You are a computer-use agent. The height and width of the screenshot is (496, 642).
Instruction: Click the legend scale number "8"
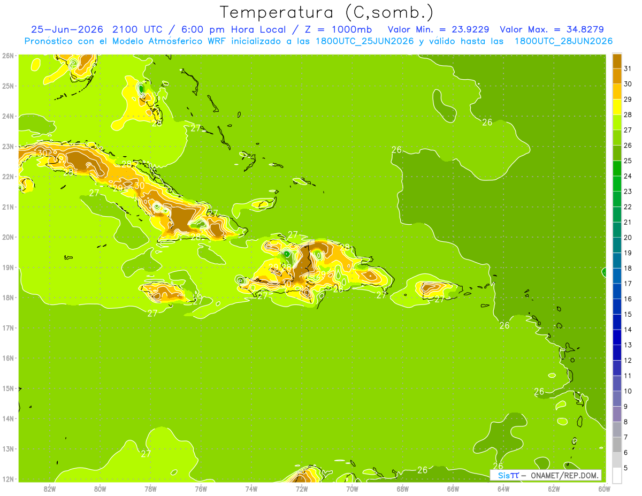626,422
